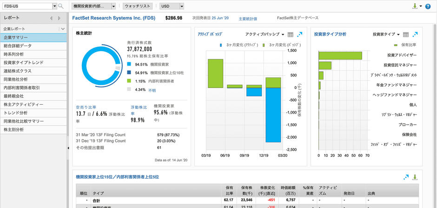The height and width of the screenshot is (208, 437).
Task: Pop out the 投資家タイプ分析 panel
Action: click(x=415, y=35)
